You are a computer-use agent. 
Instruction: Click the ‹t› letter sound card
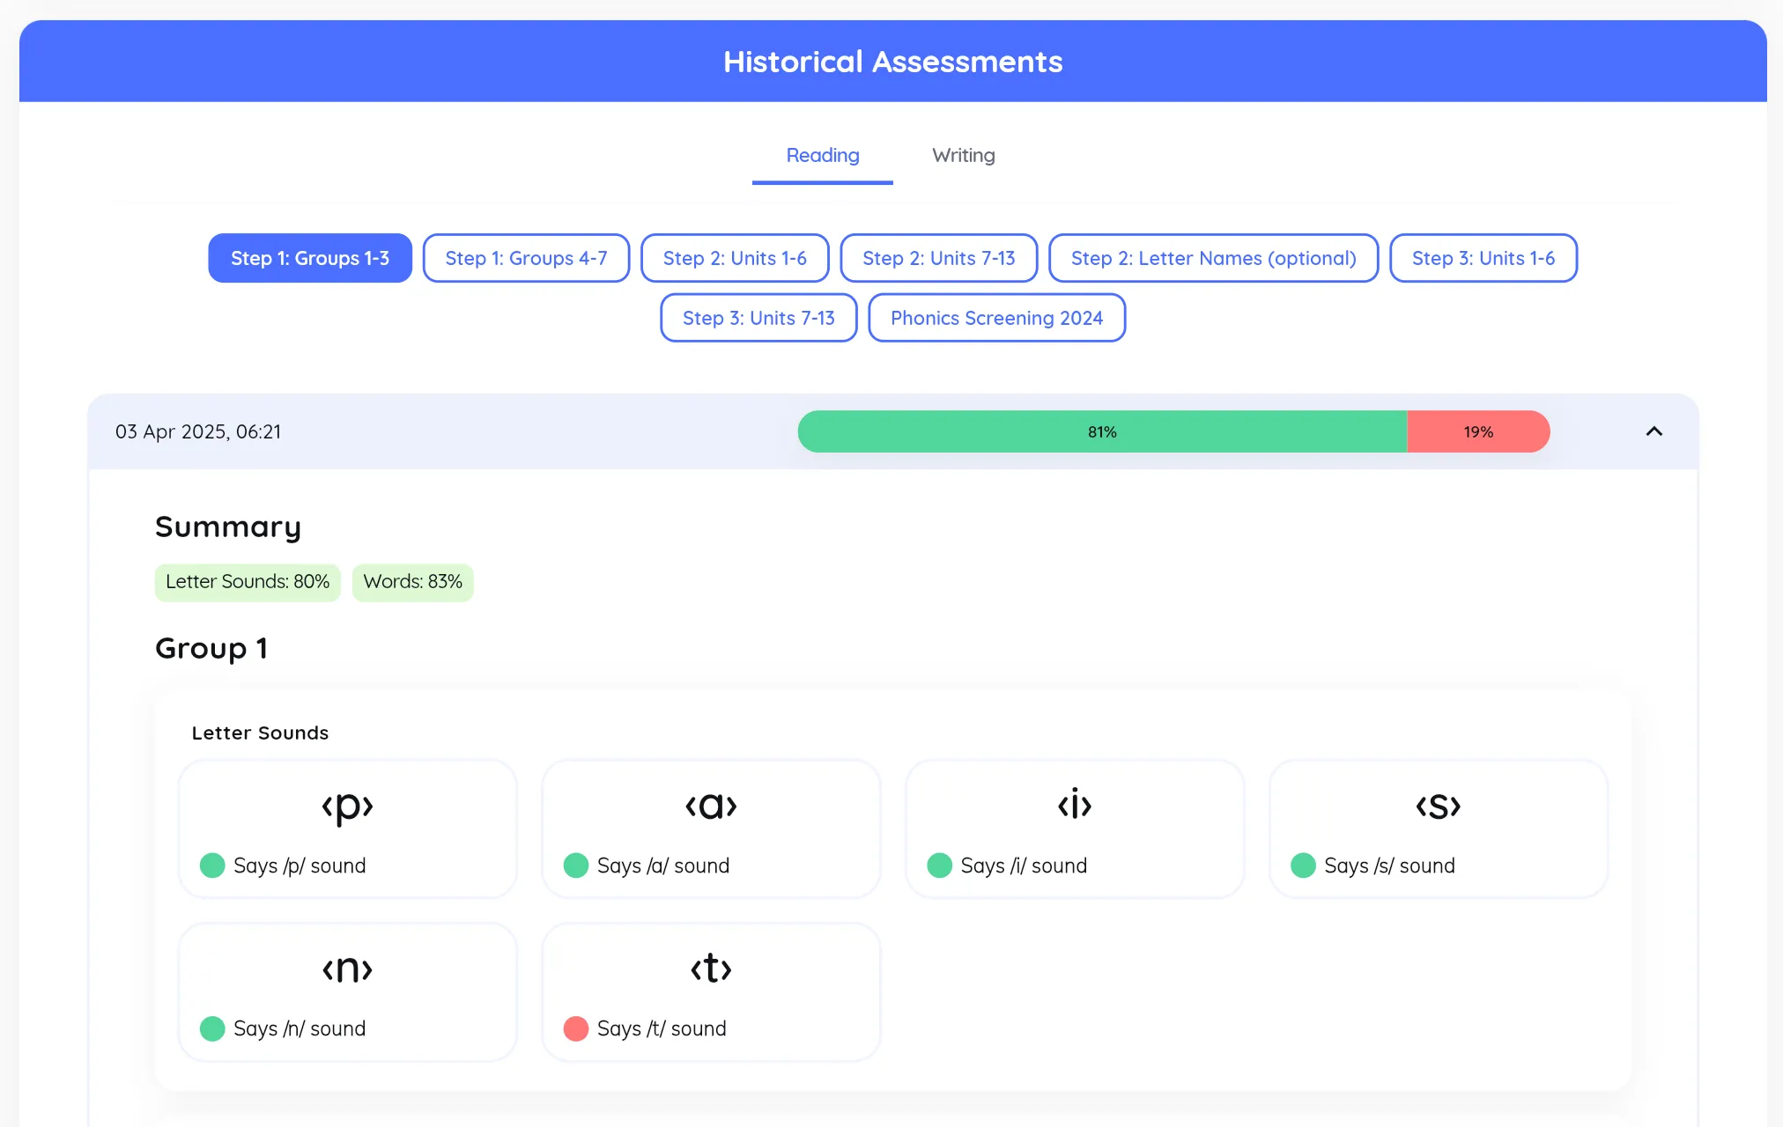coord(711,991)
